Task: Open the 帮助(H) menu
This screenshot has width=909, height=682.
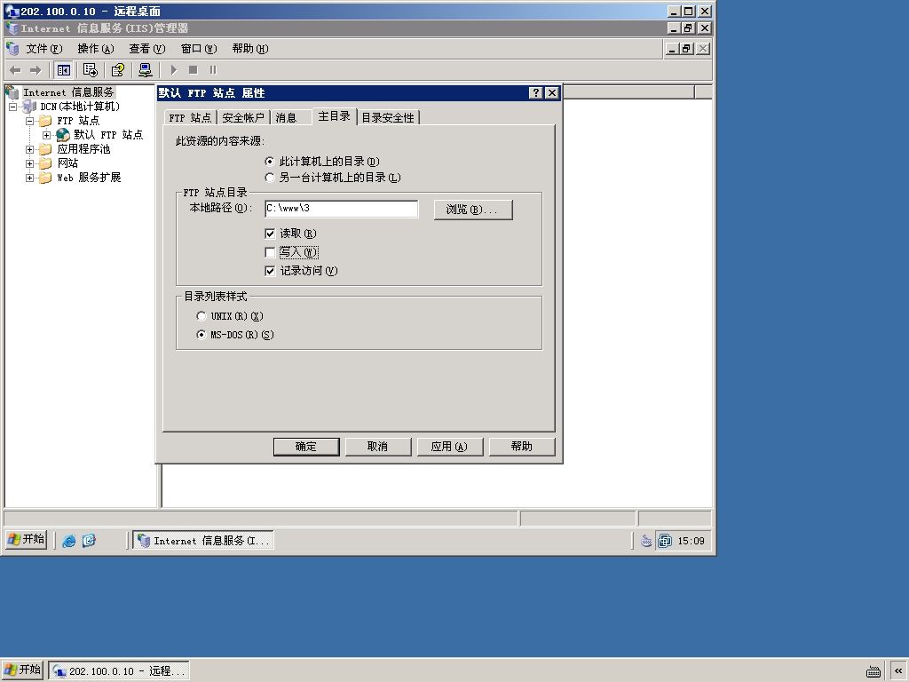Action: 249,49
